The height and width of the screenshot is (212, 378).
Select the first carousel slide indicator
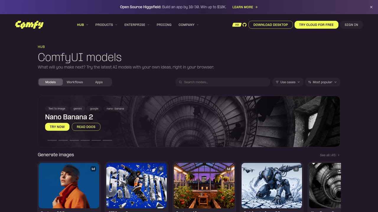pyautogui.click(x=52, y=140)
